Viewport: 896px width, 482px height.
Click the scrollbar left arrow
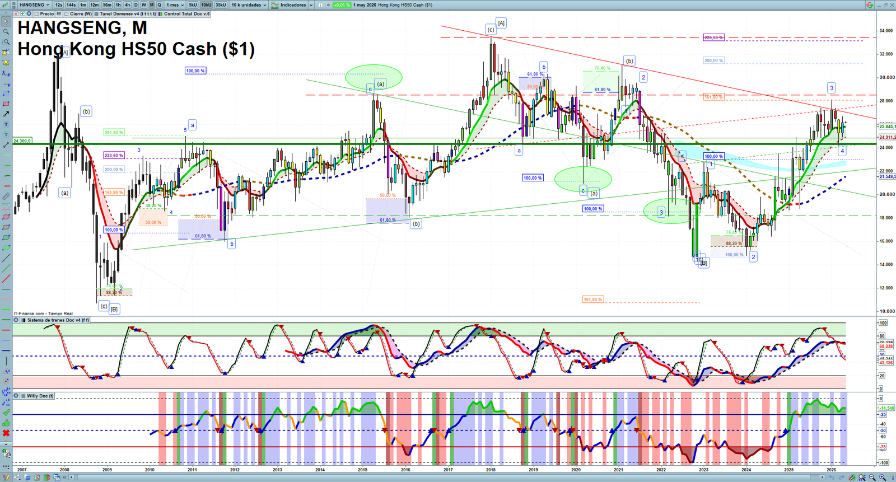71,478
